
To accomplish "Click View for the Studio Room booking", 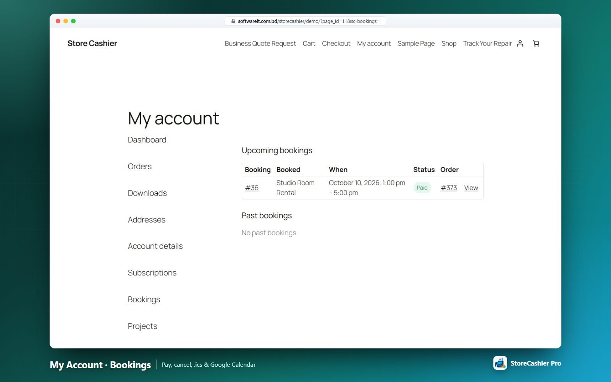I will (471, 188).
